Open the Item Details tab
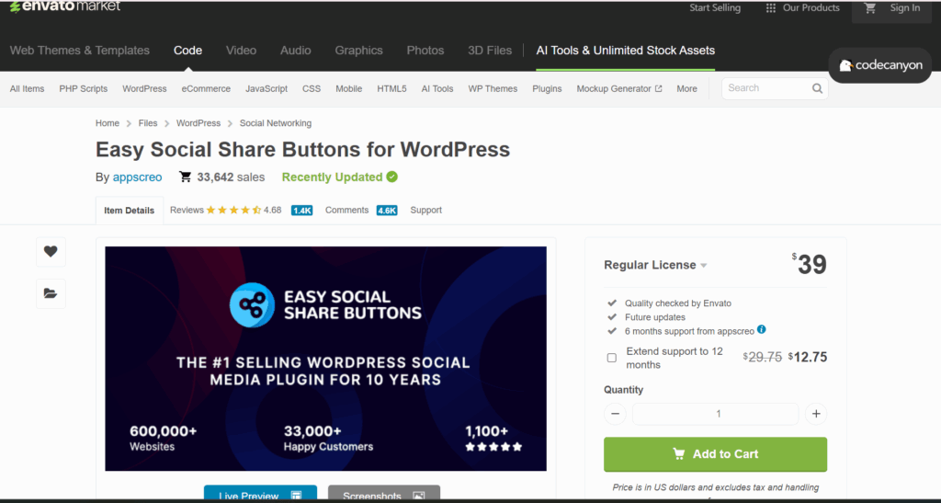The image size is (941, 503). [x=129, y=211]
